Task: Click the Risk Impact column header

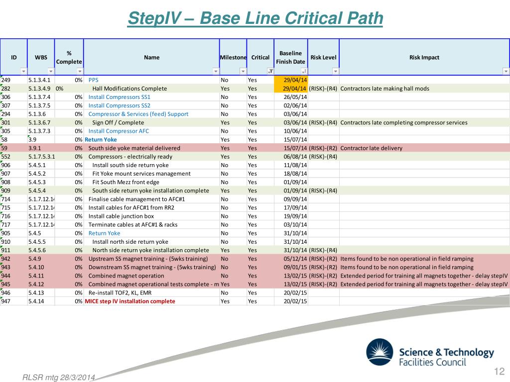Action: point(424,58)
